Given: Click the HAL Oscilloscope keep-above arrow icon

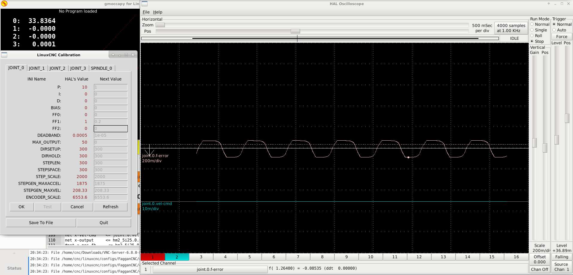Looking at the screenshot, I should click(549, 4).
